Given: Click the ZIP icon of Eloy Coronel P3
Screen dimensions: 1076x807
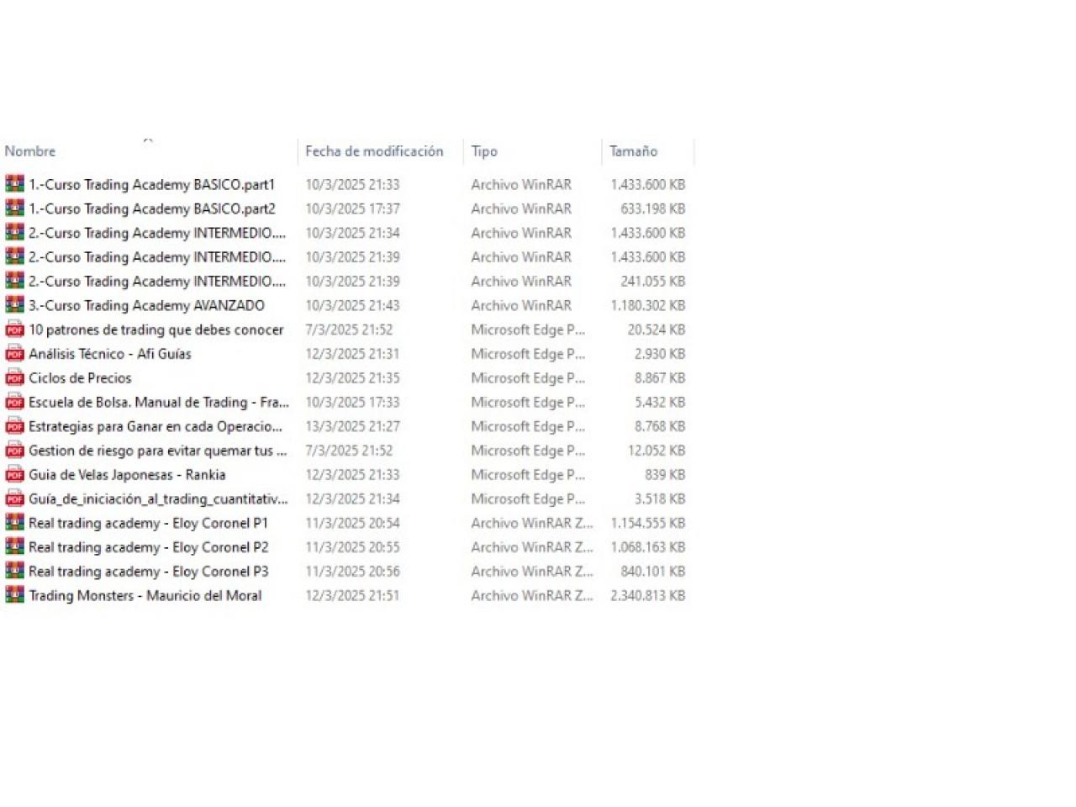Looking at the screenshot, I should click(15, 572).
